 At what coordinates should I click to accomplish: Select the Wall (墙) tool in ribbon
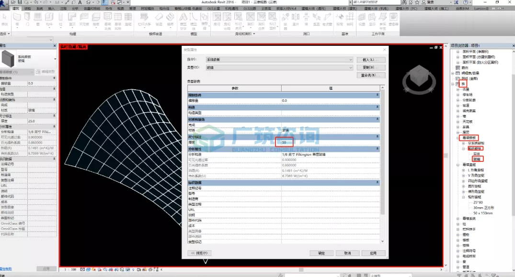pyautogui.click(x=17, y=19)
